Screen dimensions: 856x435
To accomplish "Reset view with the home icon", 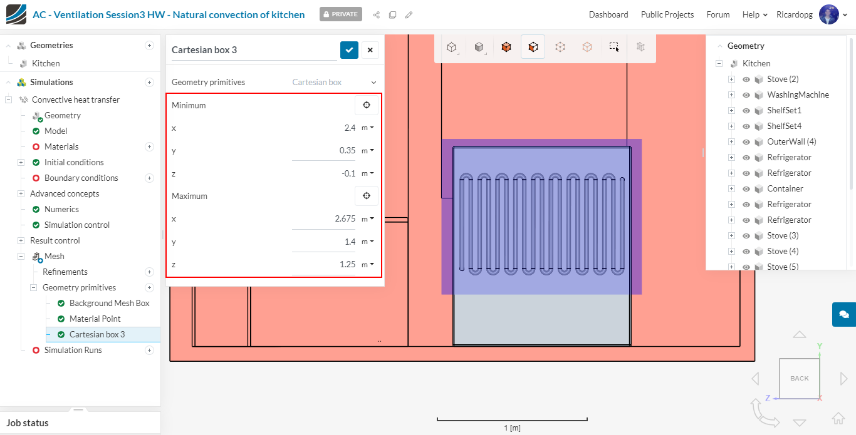I will pyautogui.click(x=838, y=418).
